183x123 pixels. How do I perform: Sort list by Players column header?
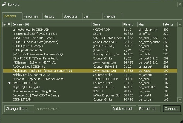pyautogui.click(x=130, y=24)
